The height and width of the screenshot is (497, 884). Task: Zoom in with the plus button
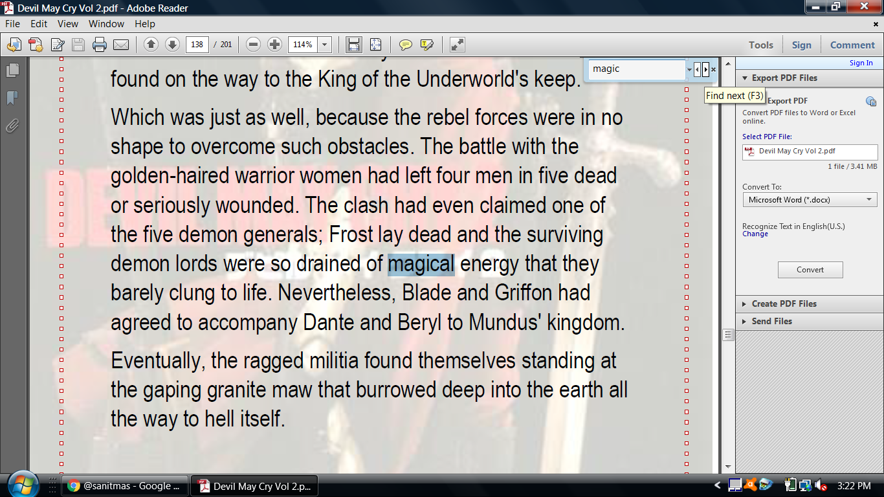[x=274, y=45]
